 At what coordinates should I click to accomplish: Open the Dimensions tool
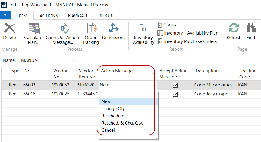(x=114, y=32)
